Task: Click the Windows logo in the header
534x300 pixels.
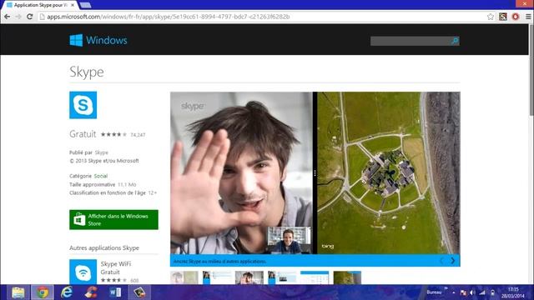Action: point(76,40)
